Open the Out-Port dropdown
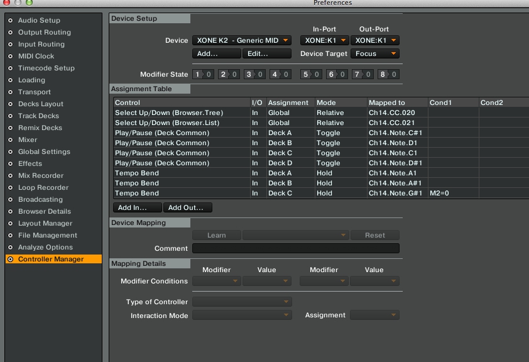 [375, 41]
